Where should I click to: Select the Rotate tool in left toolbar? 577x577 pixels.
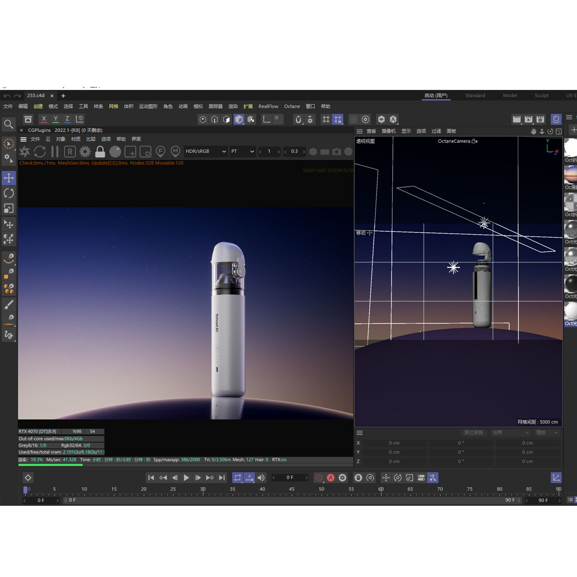[9, 193]
